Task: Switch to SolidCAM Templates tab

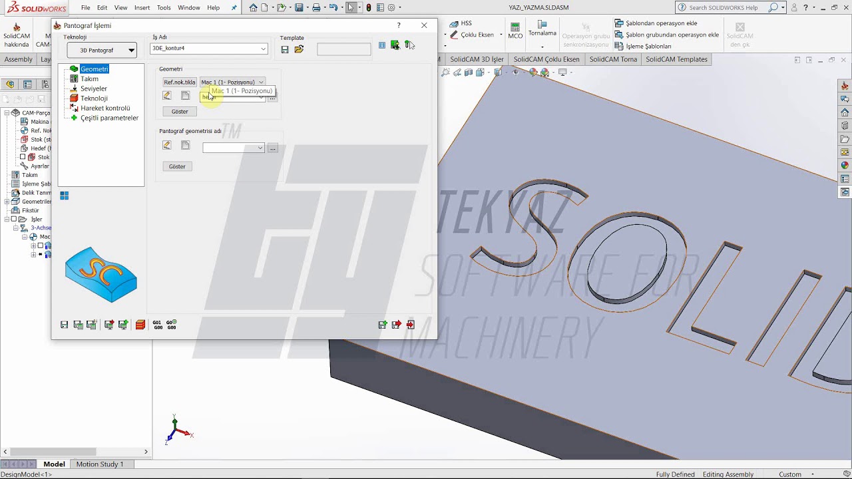Action: (676, 59)
